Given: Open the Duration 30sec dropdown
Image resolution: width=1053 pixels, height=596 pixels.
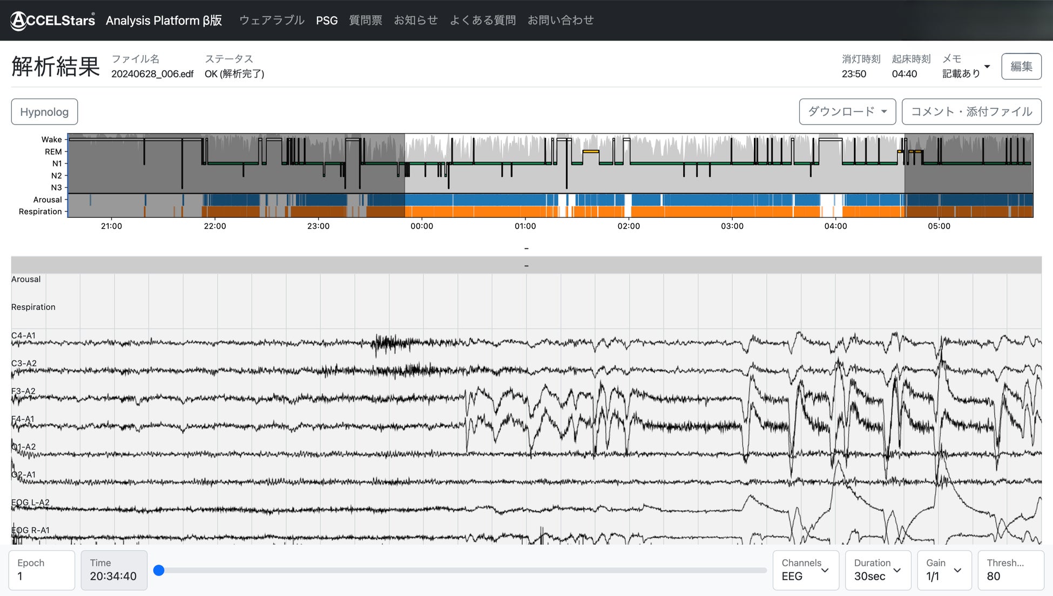Looking at the screenshot, I should tap(878, 570).
